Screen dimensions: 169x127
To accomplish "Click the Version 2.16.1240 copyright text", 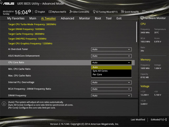I will 84,124.
